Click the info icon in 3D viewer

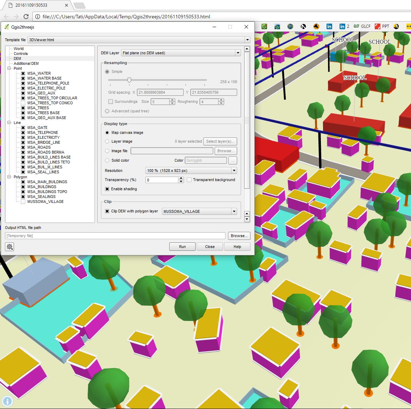tap(7, 401)
